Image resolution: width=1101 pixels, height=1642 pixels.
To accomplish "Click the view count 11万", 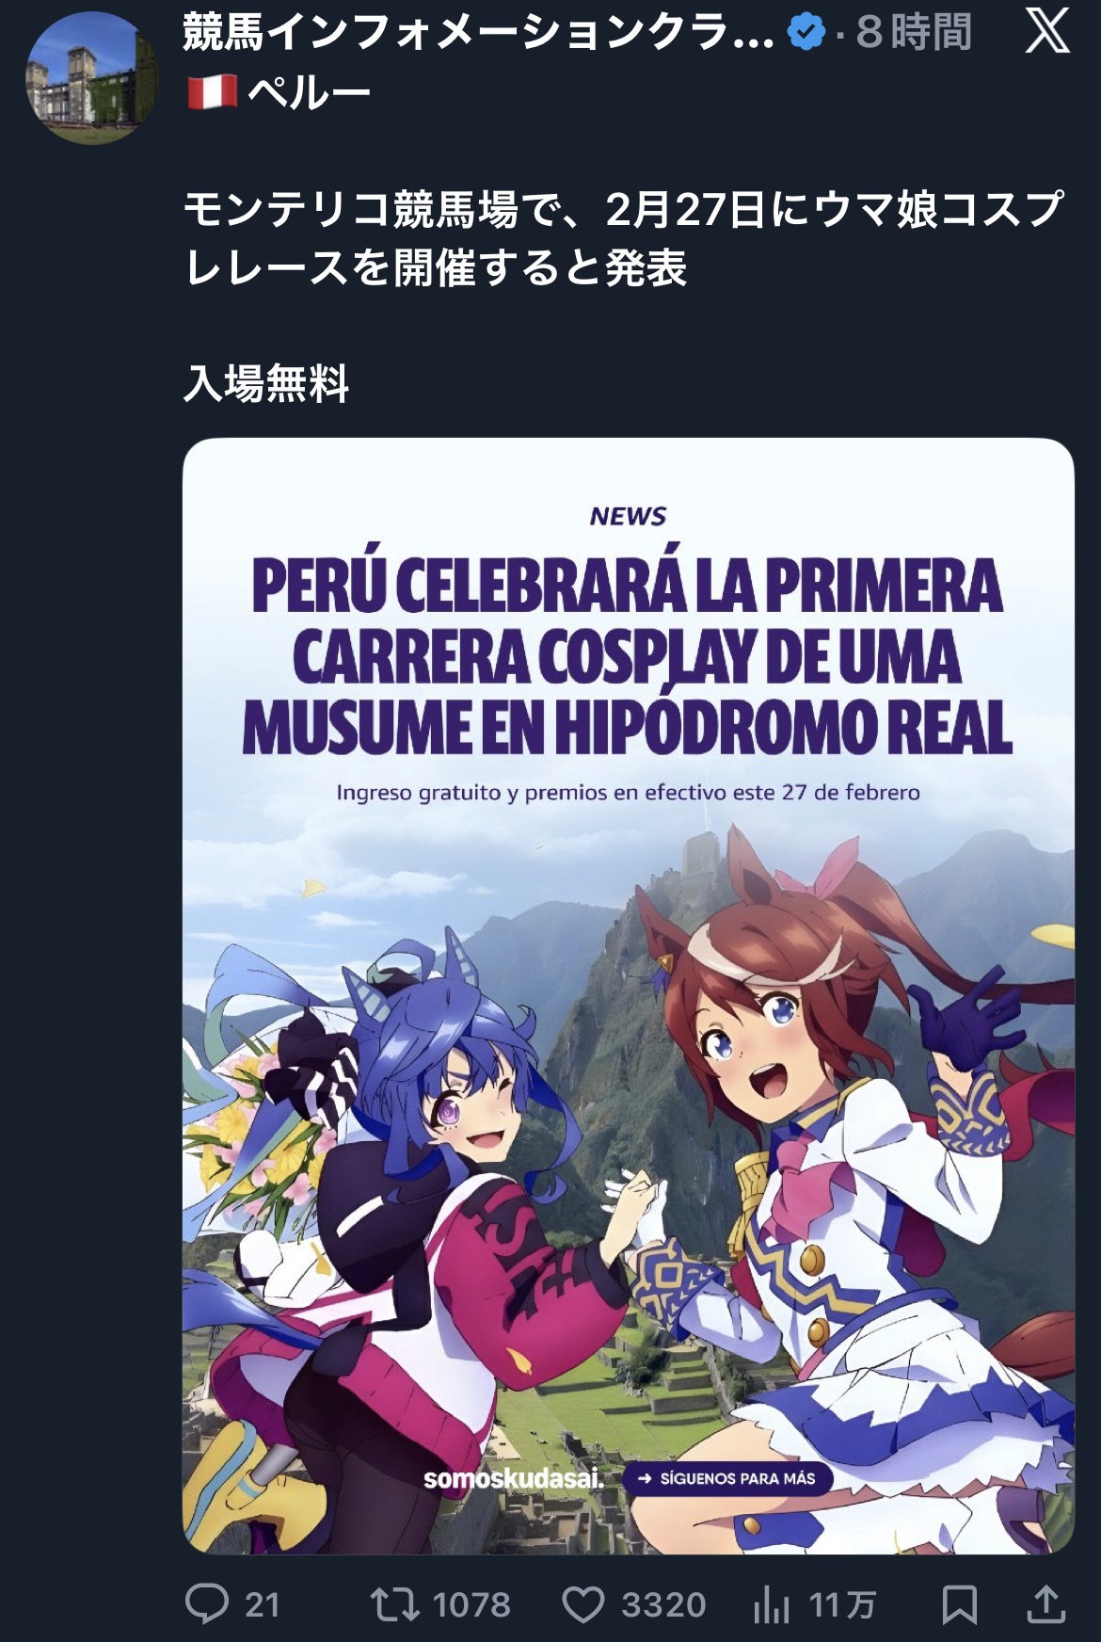I will (x=842, y=1605).
